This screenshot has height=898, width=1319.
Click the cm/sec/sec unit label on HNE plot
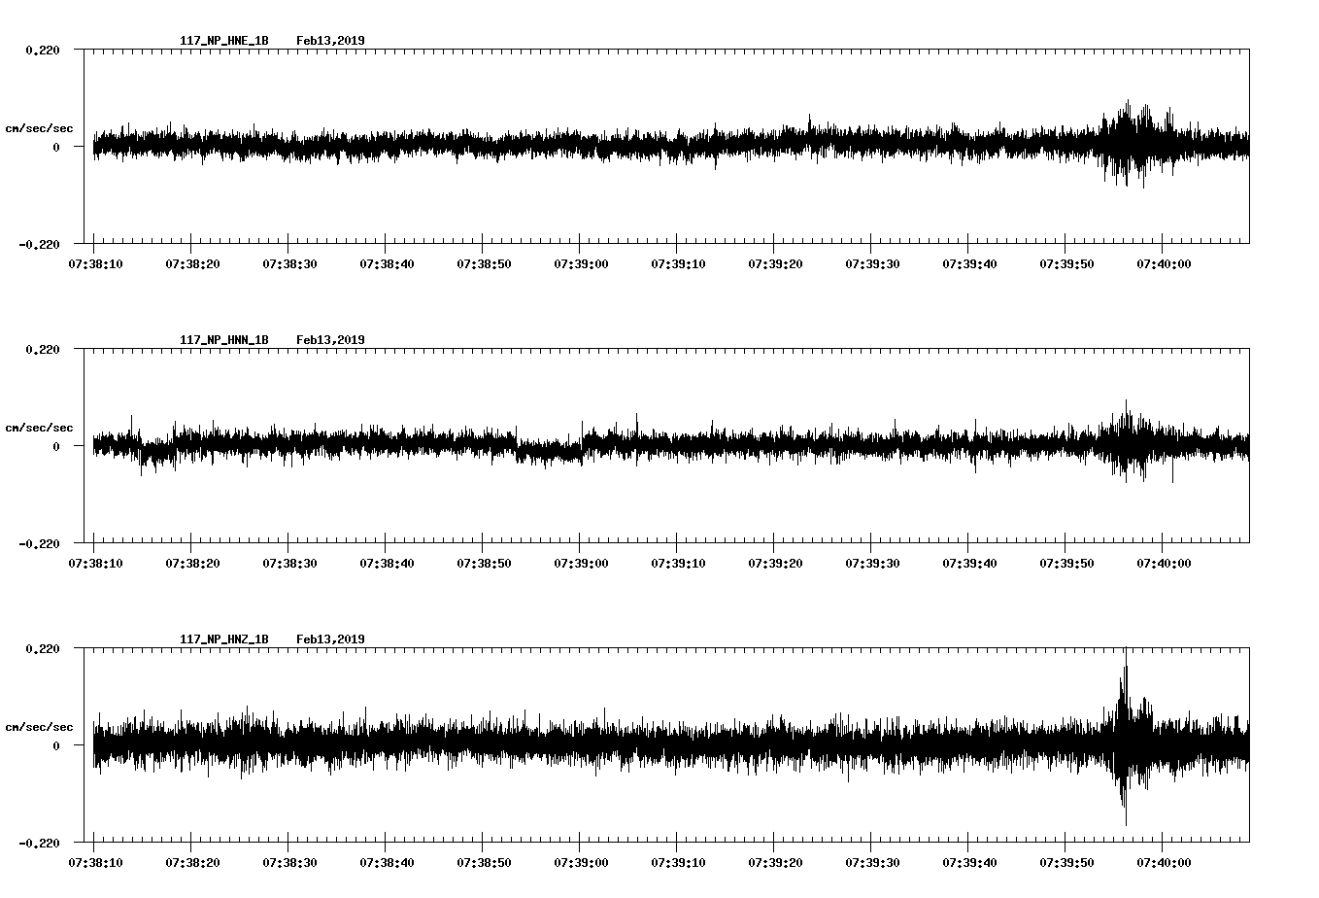pos(39,128)
